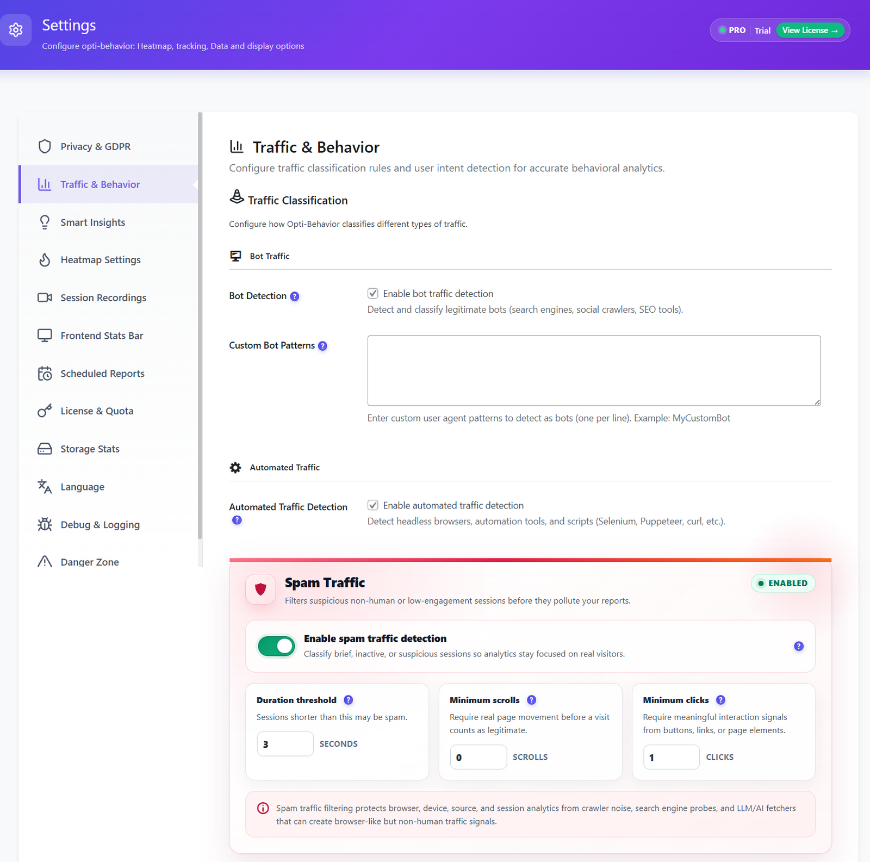Click the Custom Bot Patterns help icon

click(x=322, y=346)
